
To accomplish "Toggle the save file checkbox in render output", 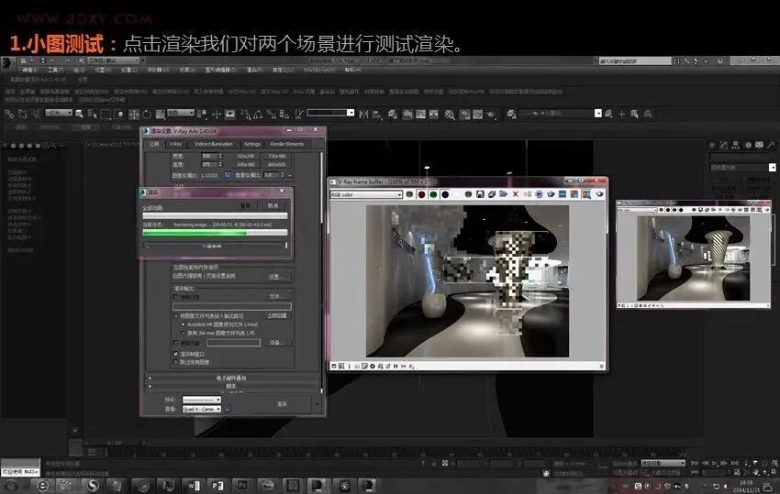I will tap(175, 297).
